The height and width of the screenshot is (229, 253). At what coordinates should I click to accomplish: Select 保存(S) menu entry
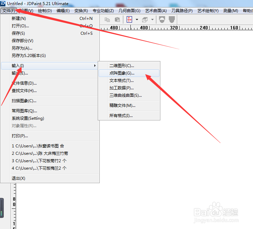point(50,33)
